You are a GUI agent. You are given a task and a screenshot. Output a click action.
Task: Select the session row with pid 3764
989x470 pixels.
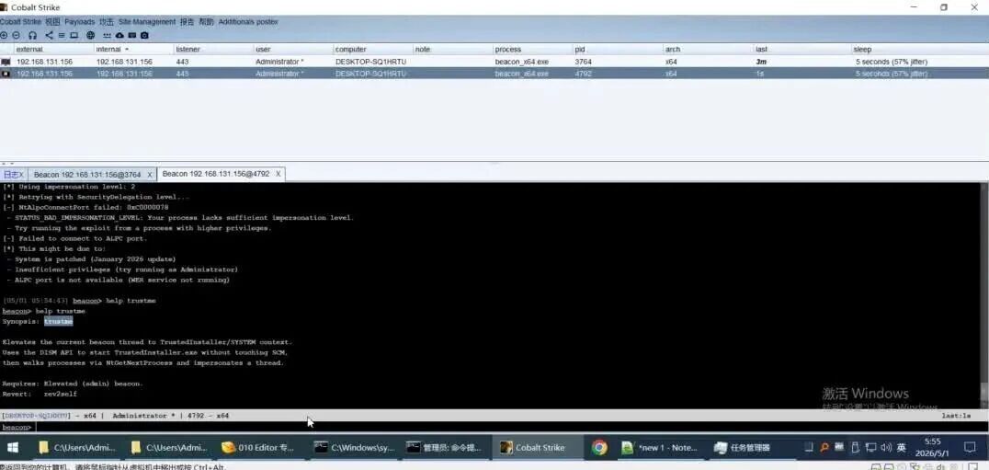[494, 62]
